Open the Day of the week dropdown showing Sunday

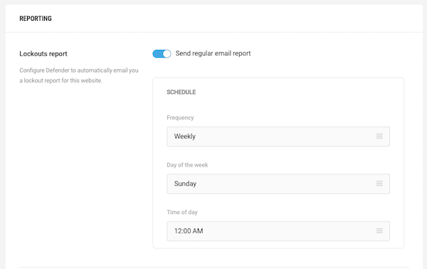click(x=278, y=184)
